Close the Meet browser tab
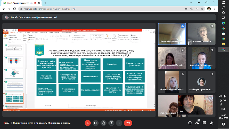 pyautogui.click(x=39, y=3)
